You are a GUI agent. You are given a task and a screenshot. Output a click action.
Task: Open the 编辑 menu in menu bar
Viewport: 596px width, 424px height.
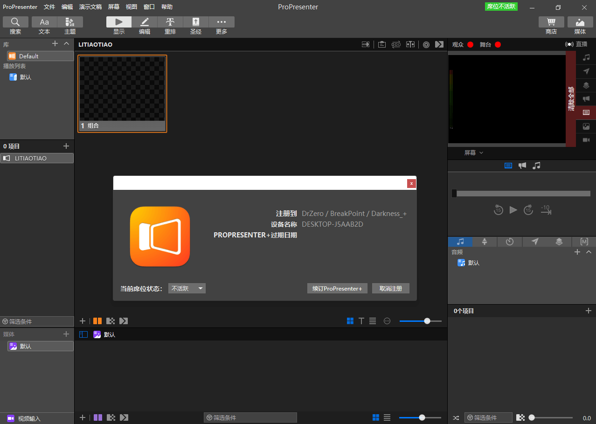click(67, 7)
